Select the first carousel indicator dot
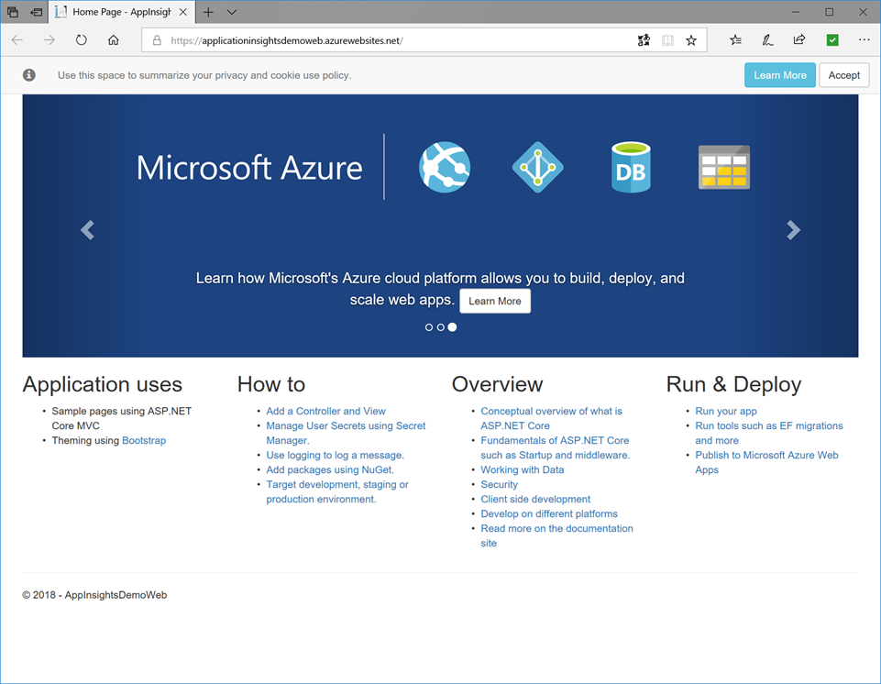 tap(429, 327)
